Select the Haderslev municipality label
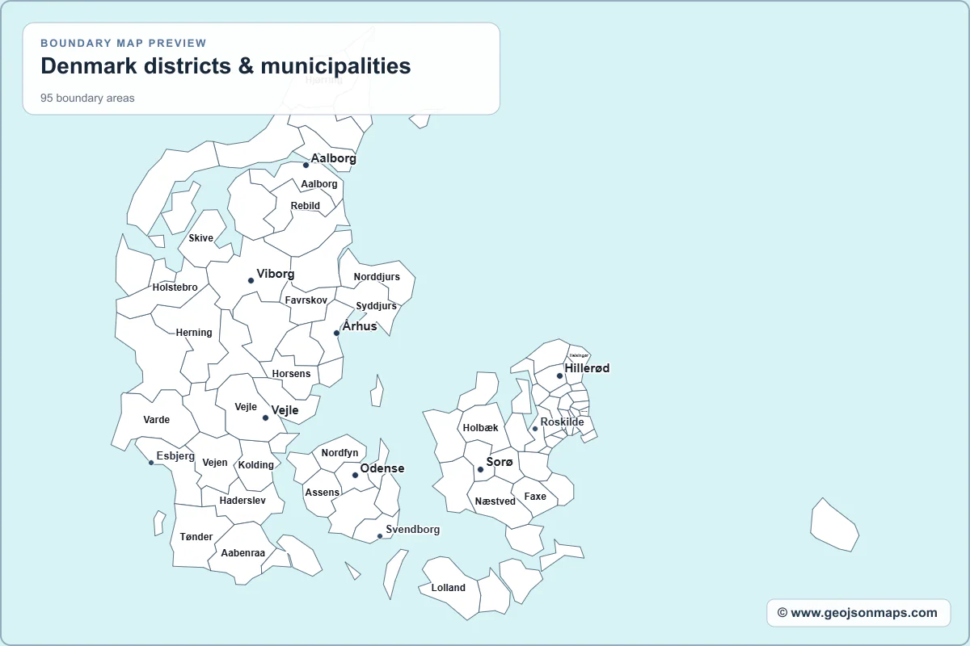This screenshot has width=970, height=646. click(x=242, y=501)
